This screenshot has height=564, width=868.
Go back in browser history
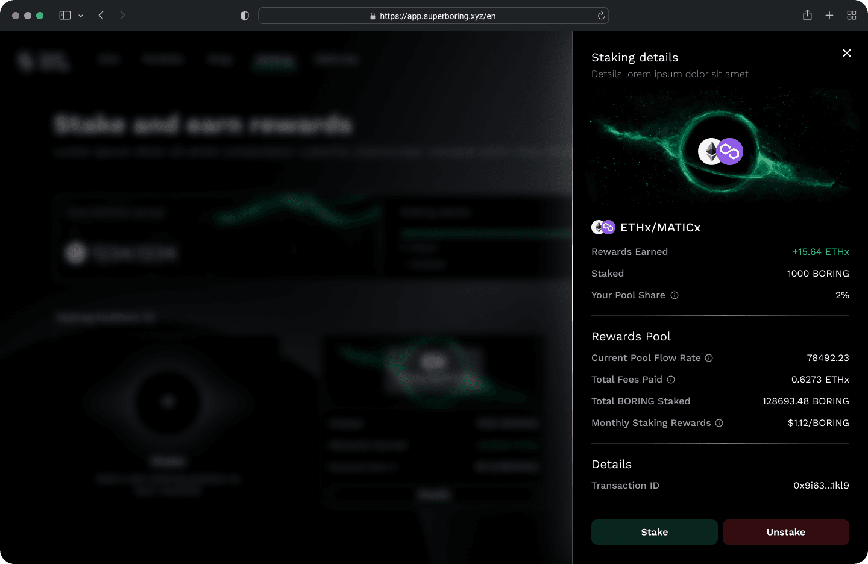coord(101,16)
